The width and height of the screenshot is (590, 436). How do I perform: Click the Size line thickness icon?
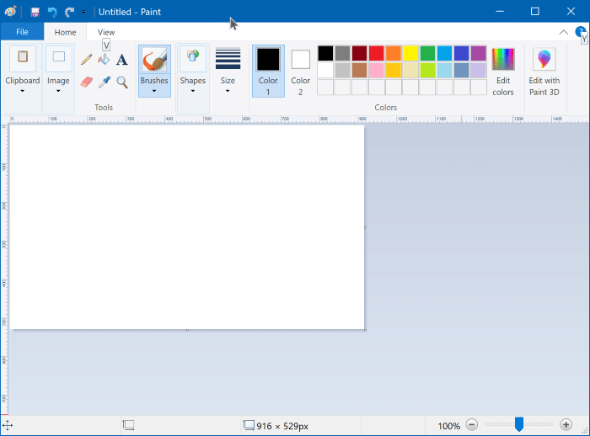(228, 59)
